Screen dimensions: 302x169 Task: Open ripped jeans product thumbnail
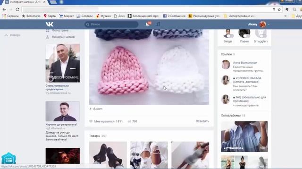click(149, 155)
